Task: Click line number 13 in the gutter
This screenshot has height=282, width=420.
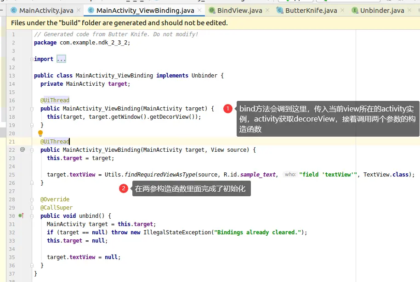Action: tap(12, 76)
